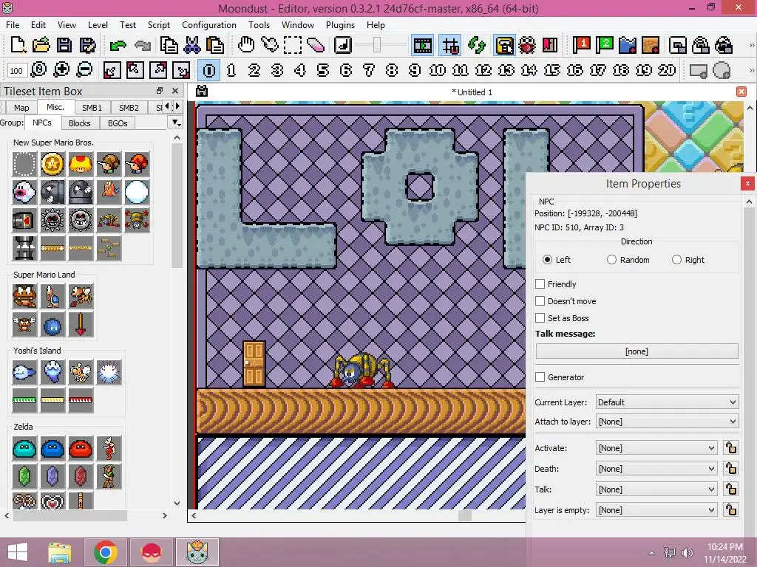Enable the Doesn't move checkbox
Viewport: 757px width, 567px height.
point(540,301)
